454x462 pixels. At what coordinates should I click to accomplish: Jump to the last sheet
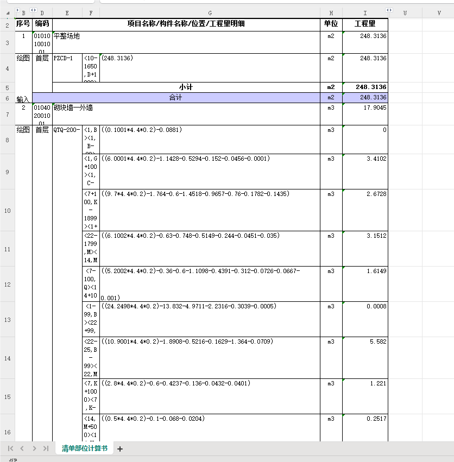tap(46, 448)
